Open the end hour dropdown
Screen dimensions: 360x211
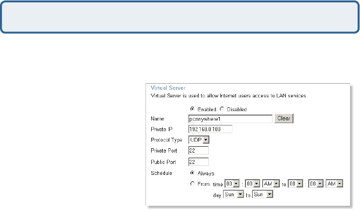(295, 183)
